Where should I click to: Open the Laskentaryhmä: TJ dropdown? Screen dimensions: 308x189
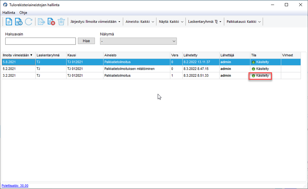click(x=205, y=22)
